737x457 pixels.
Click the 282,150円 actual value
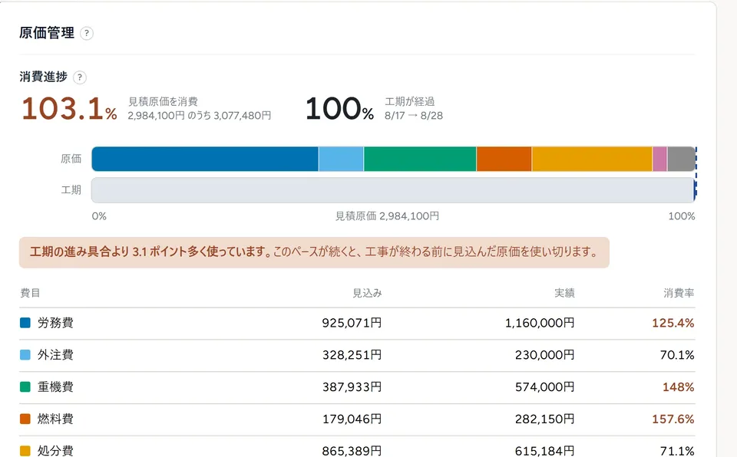[545, 419]
